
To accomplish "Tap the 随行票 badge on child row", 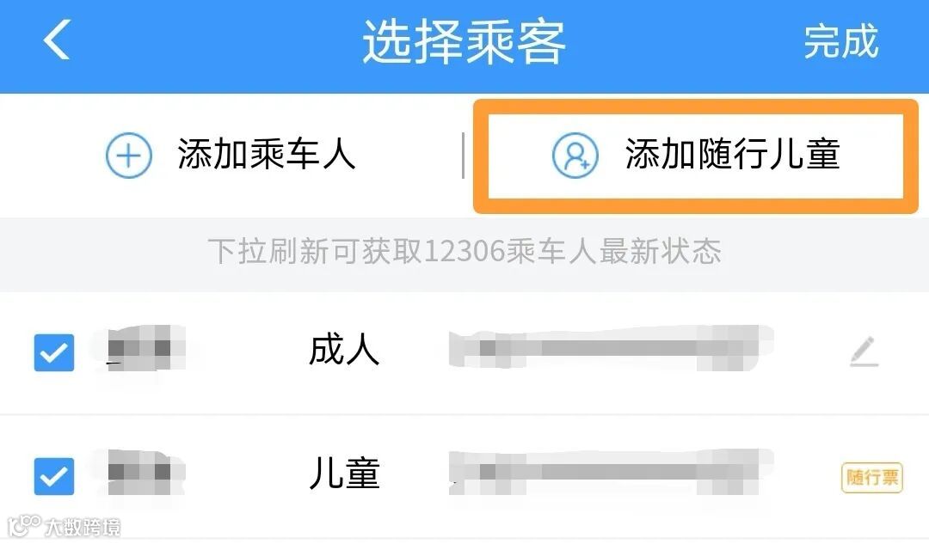I will coord(872,477).
